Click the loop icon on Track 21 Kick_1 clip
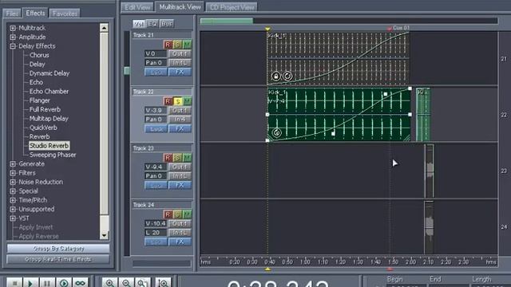This screenshot has height=287, width=511. (287, 77)
